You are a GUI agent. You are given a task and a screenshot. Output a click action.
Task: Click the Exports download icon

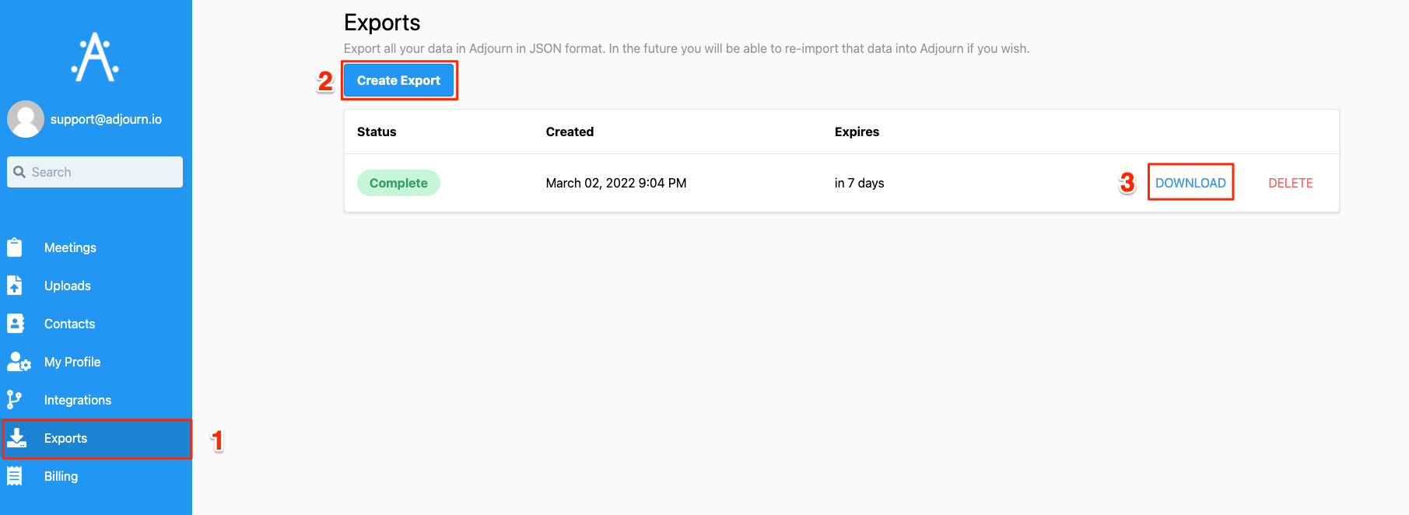(x=16, y=438)
